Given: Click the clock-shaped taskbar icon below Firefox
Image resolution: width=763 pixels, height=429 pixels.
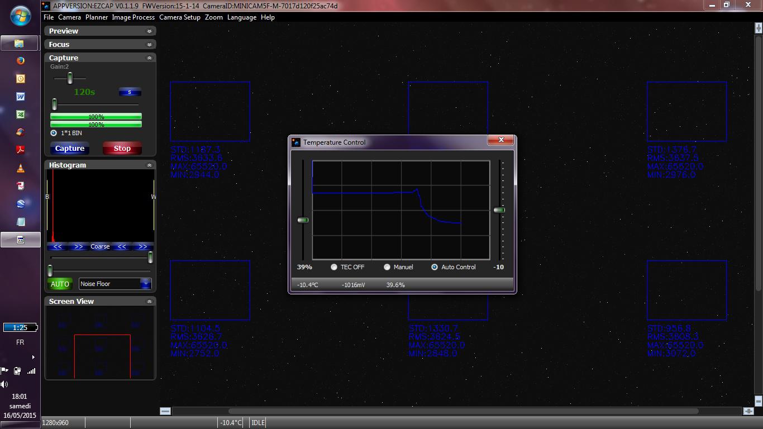Looking at the screenshot, I should pyautogui.click(x=20, y=78).
